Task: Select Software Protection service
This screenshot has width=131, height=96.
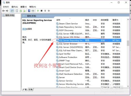Action: tap(89, 57)
